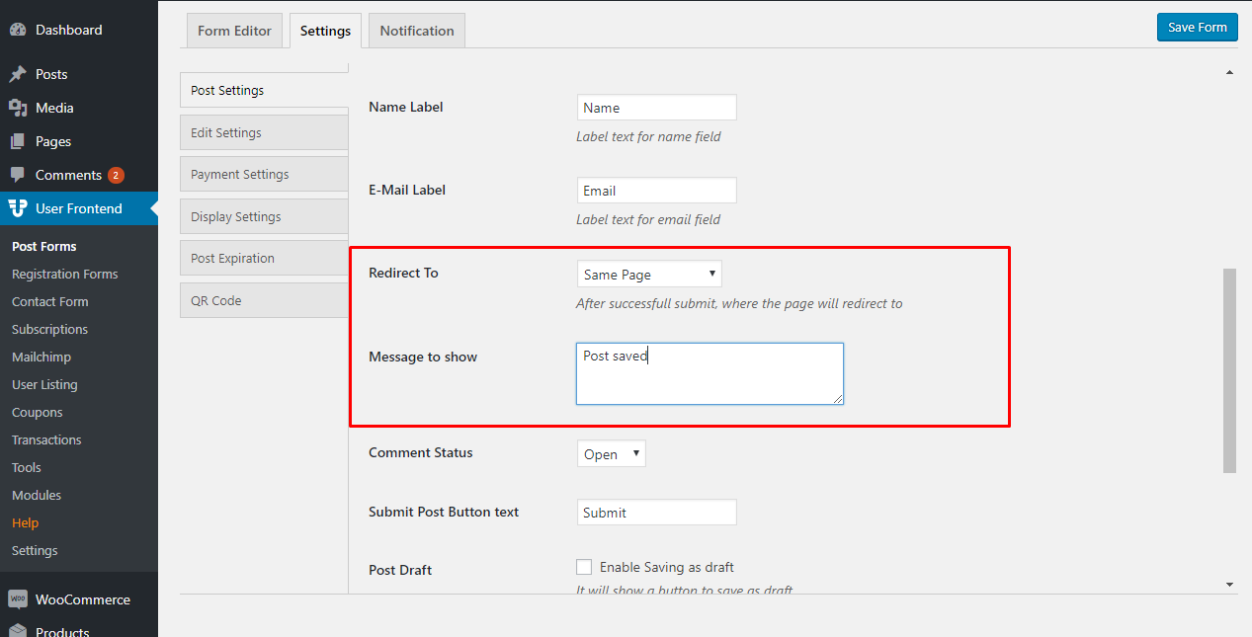Screen dimensions: 1252x637
Task: Click the scroll down arrow
Action: point(1229,585)
